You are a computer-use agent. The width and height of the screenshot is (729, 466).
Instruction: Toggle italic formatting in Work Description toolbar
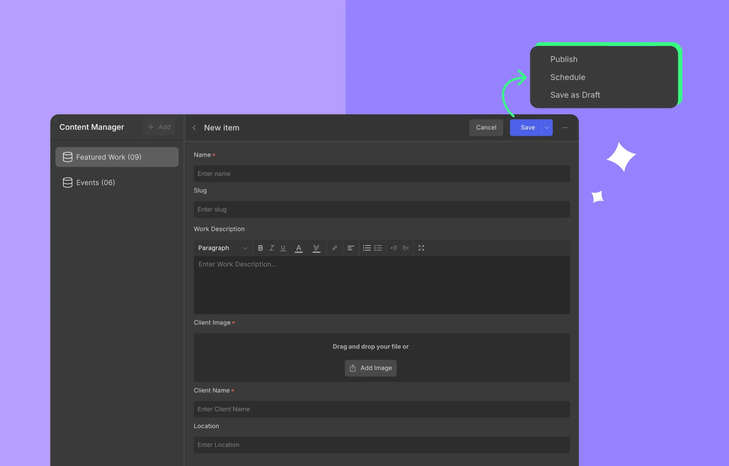tap(272, 248)
